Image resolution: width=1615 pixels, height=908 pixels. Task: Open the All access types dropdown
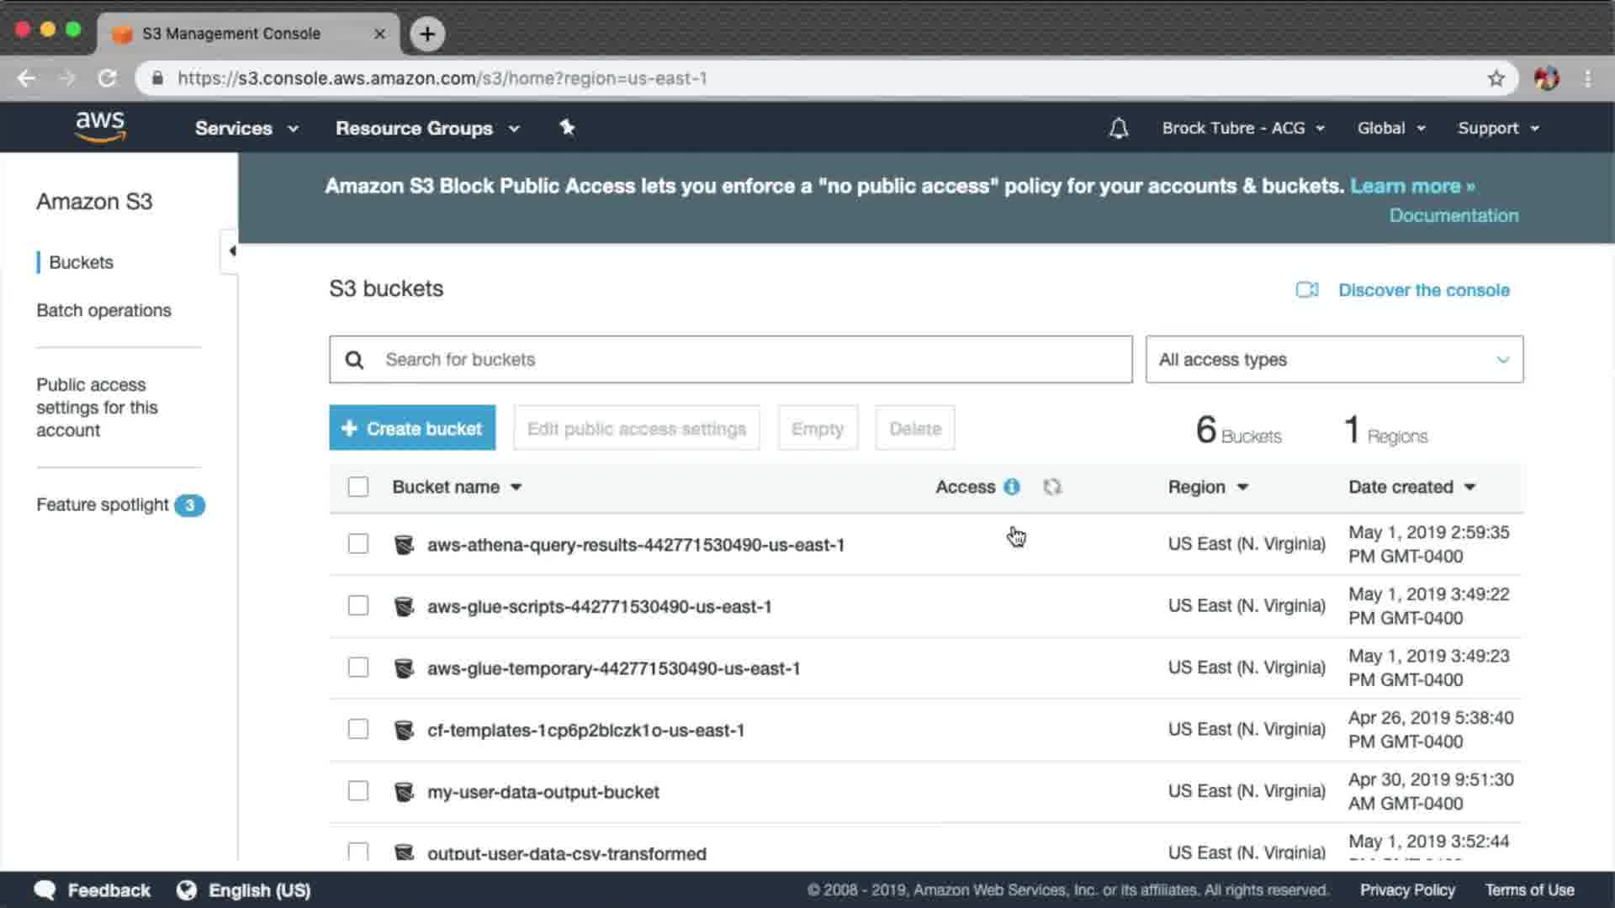[1333, 360]
